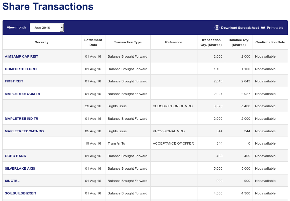This screenshot has height=201, width=290.
Task: Click the View month label
Action: [16, 27]
